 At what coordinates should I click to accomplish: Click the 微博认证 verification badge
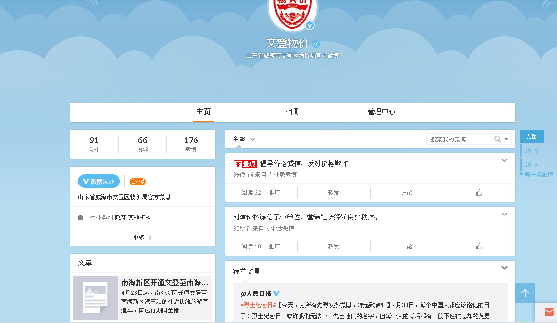pyautogui.click(x=99, y=181)
